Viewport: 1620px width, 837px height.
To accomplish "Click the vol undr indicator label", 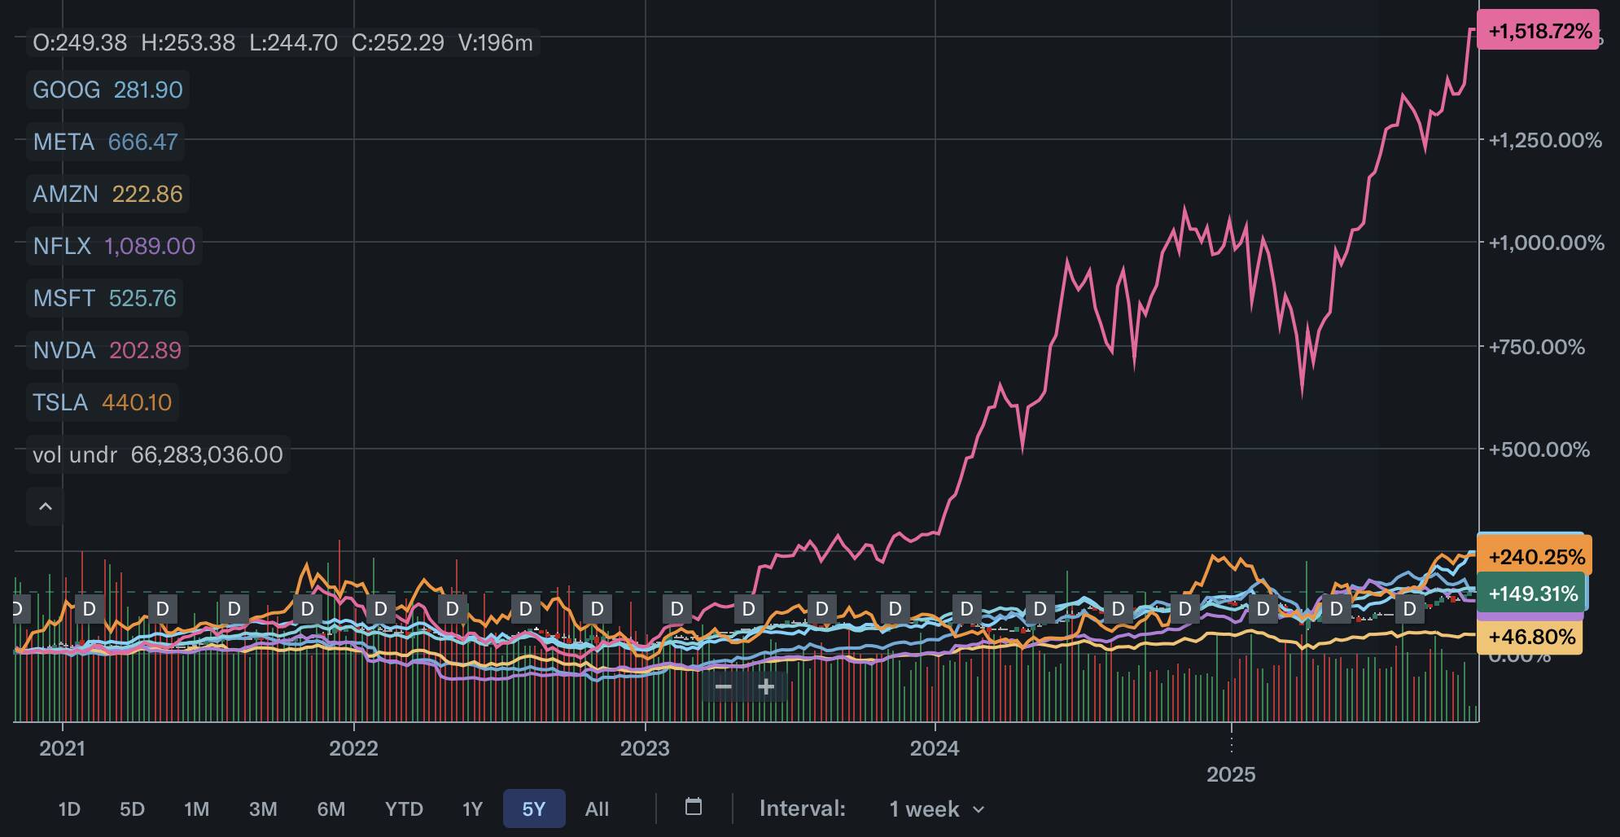I will [x=75, y=454].
